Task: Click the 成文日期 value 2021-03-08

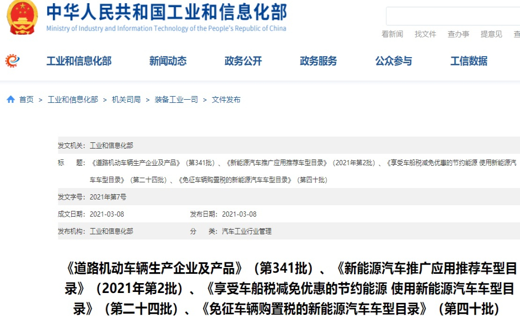Action: tap(107, 215)
